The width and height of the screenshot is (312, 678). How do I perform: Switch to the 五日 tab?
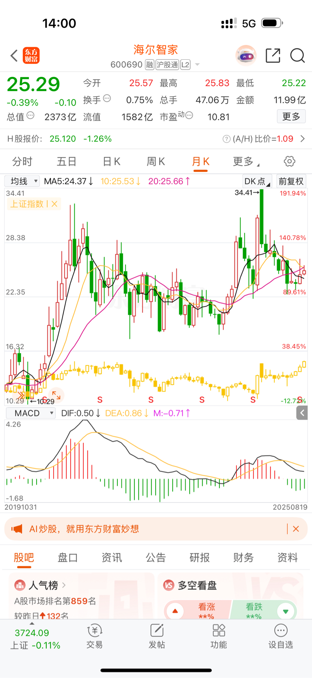tap(67, 162)
